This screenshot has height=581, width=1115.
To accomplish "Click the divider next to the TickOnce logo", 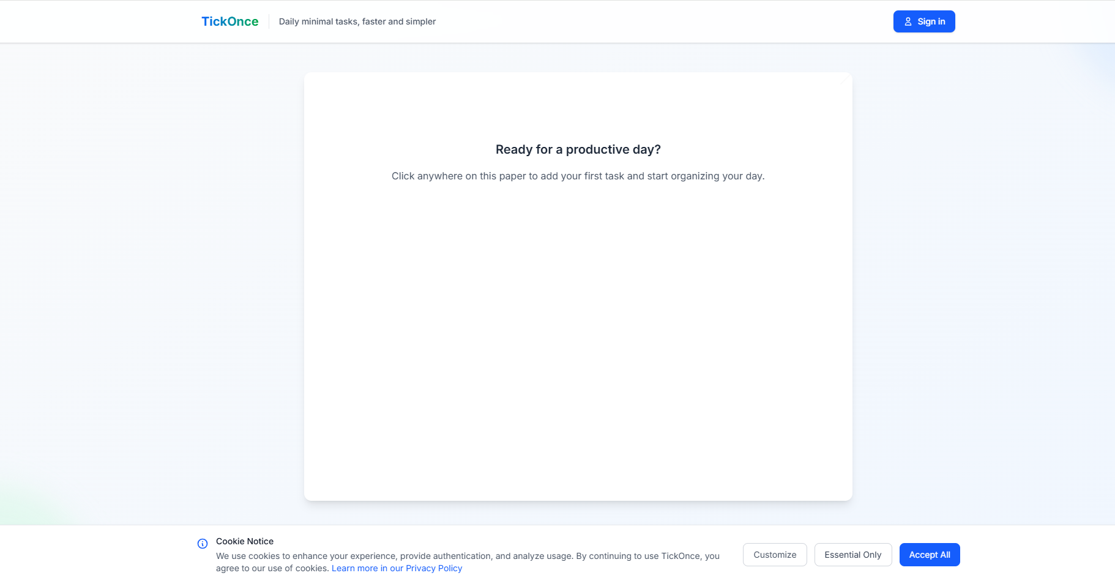I will tap(269, 21).
